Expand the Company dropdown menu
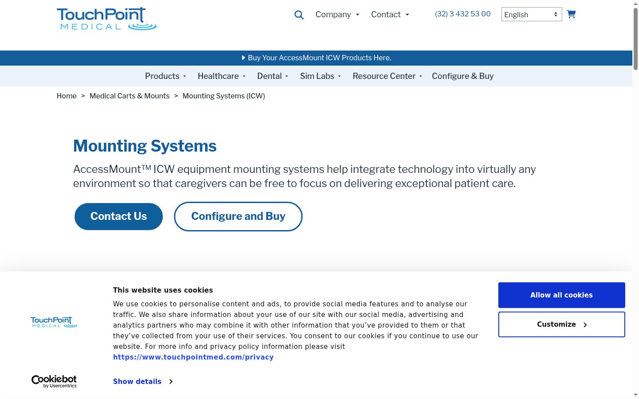 337,15
